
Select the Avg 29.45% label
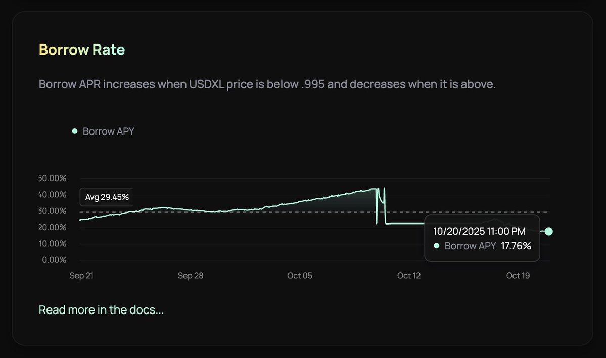(107, 197)
